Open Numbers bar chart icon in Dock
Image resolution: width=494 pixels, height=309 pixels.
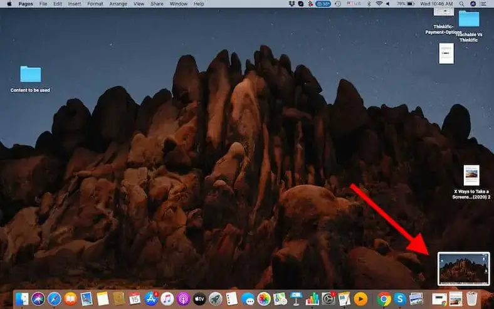[312, 298]
